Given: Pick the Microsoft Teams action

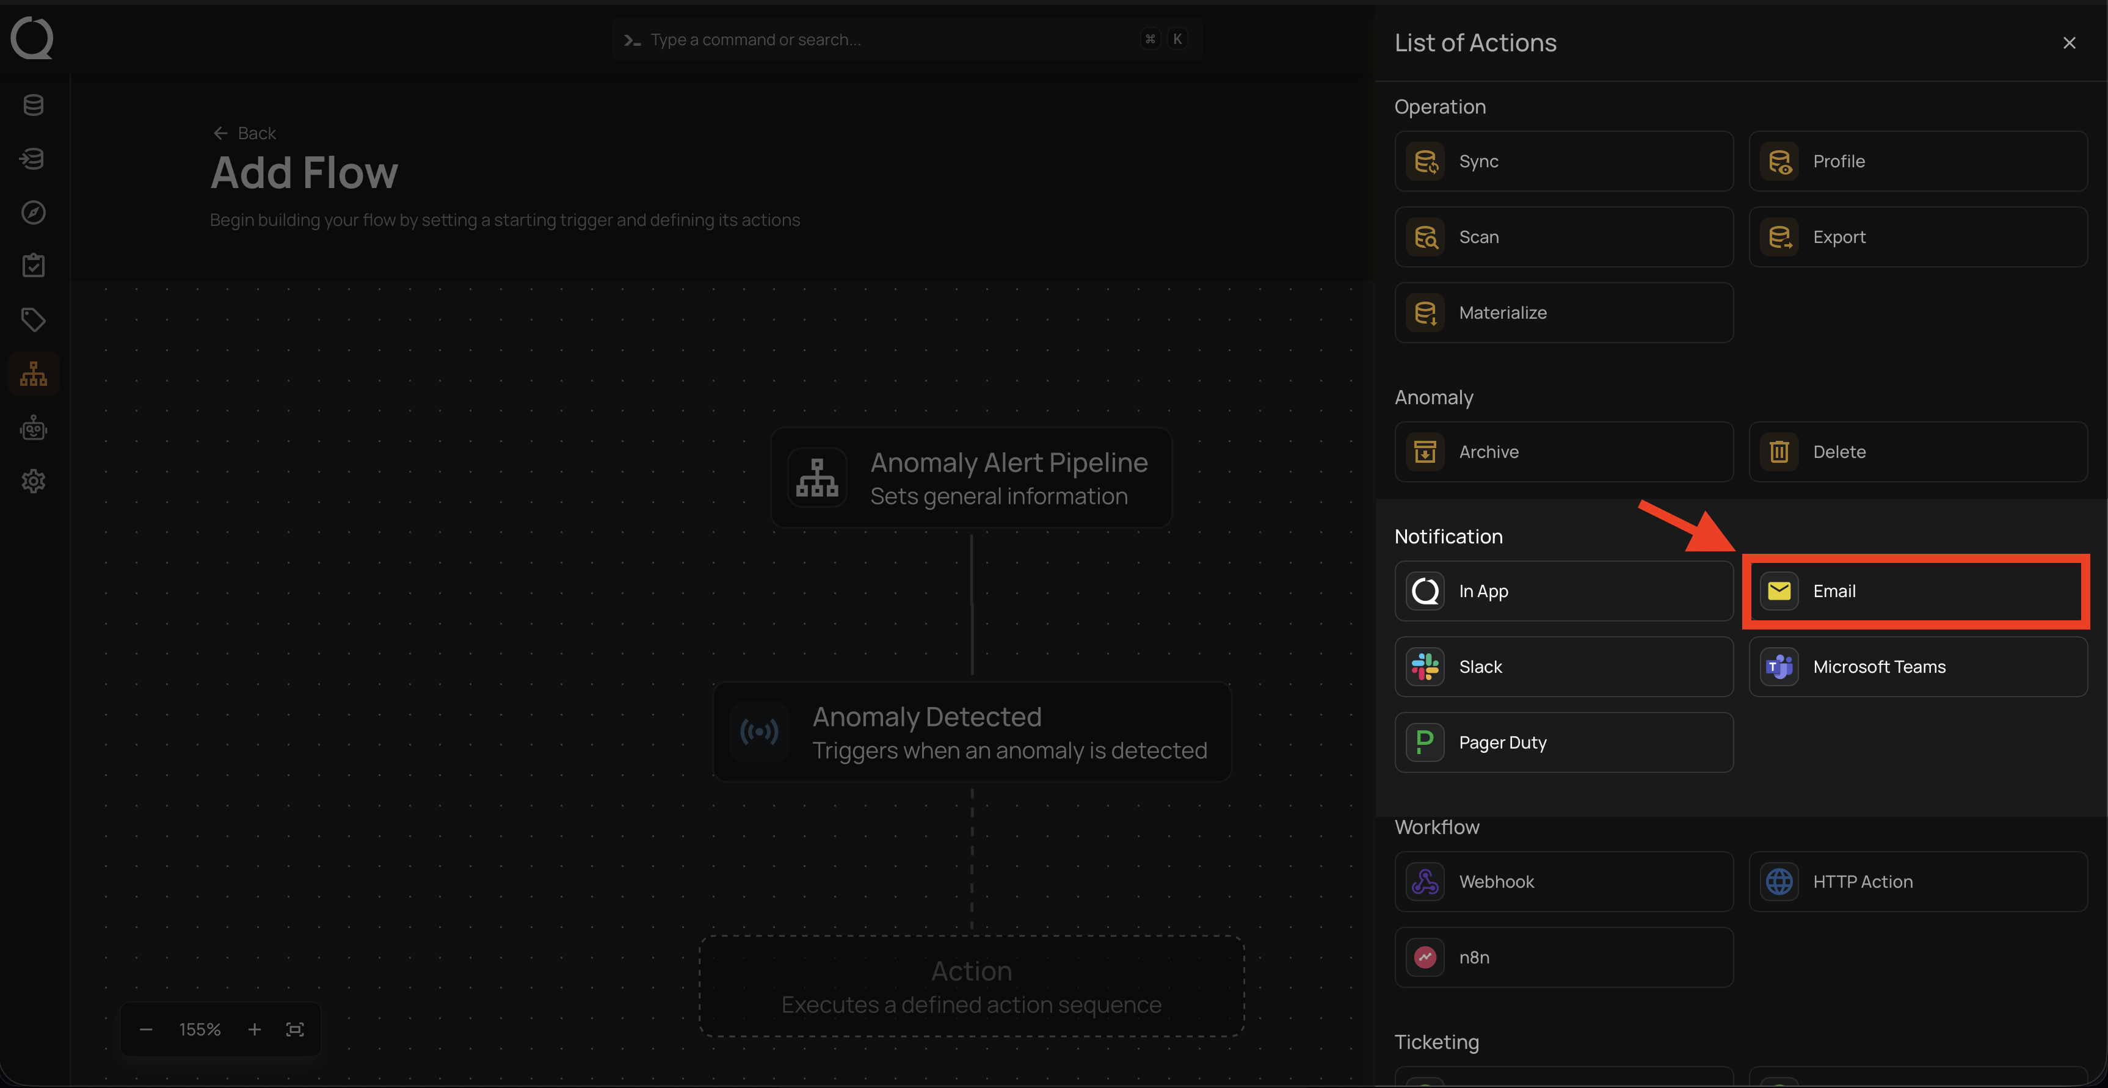Looking at the screenshot, I should click(x=1916, y=667).
